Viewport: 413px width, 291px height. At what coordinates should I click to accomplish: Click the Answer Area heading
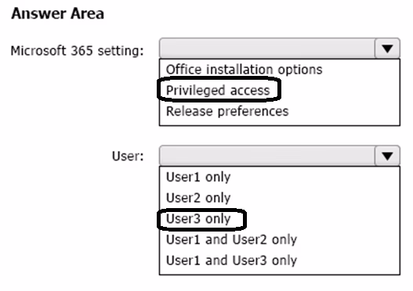pos(58,13)
